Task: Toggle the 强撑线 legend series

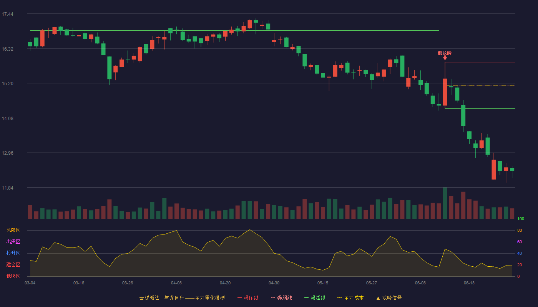Action: point(315,298)
